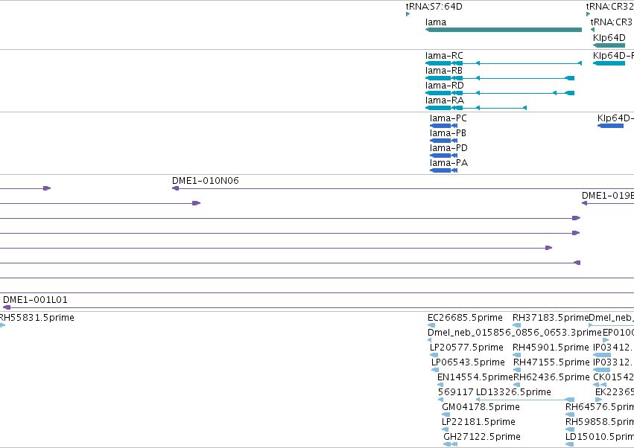Click the EK22365 EST marker

[598, 400]
